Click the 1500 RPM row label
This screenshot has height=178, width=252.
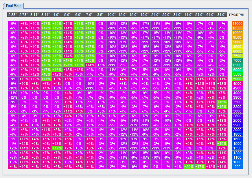coord(237,144)
